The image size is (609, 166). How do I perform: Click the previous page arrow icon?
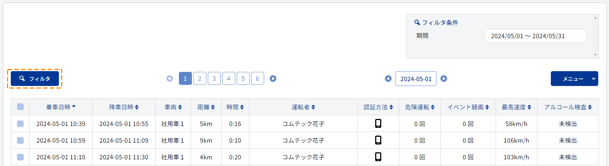(170, 79)
